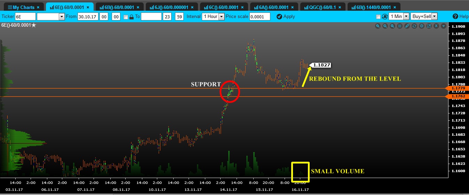Toggle the checkbox before the lock icon

[126, 17]
